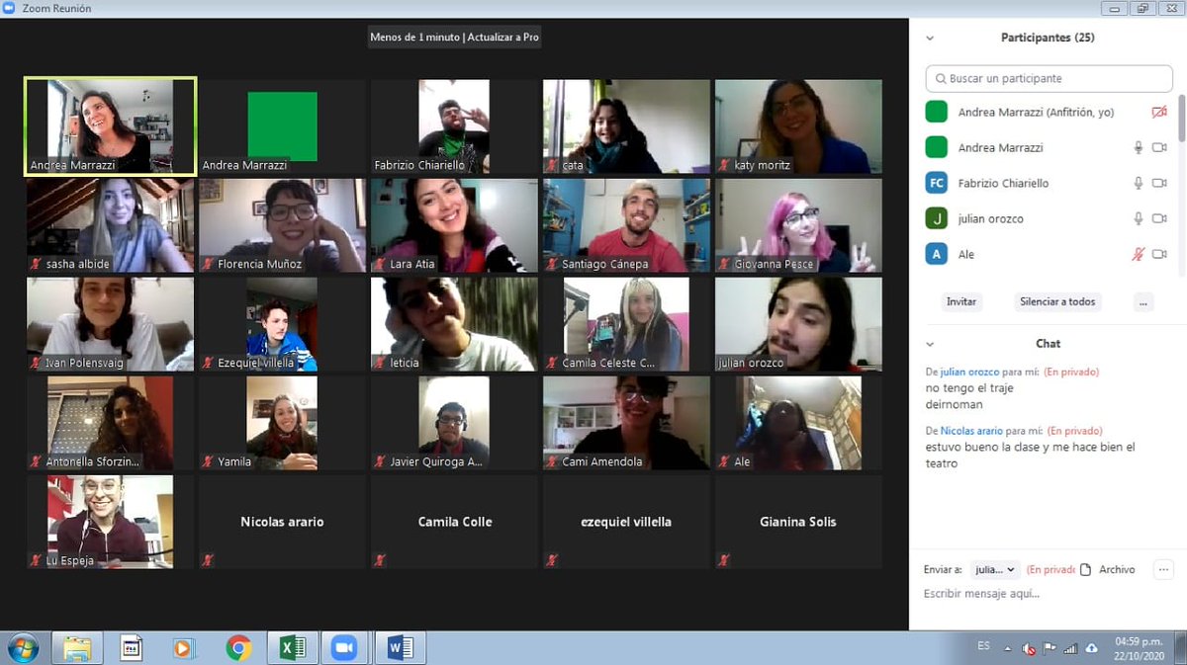1187x665 pixels.
Task: Click the network signal icon in system tray
Action: pos(1070,648)
